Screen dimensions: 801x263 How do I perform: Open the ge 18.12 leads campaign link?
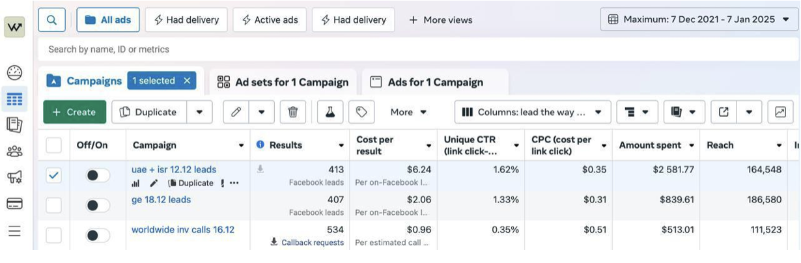coord(161,199)
